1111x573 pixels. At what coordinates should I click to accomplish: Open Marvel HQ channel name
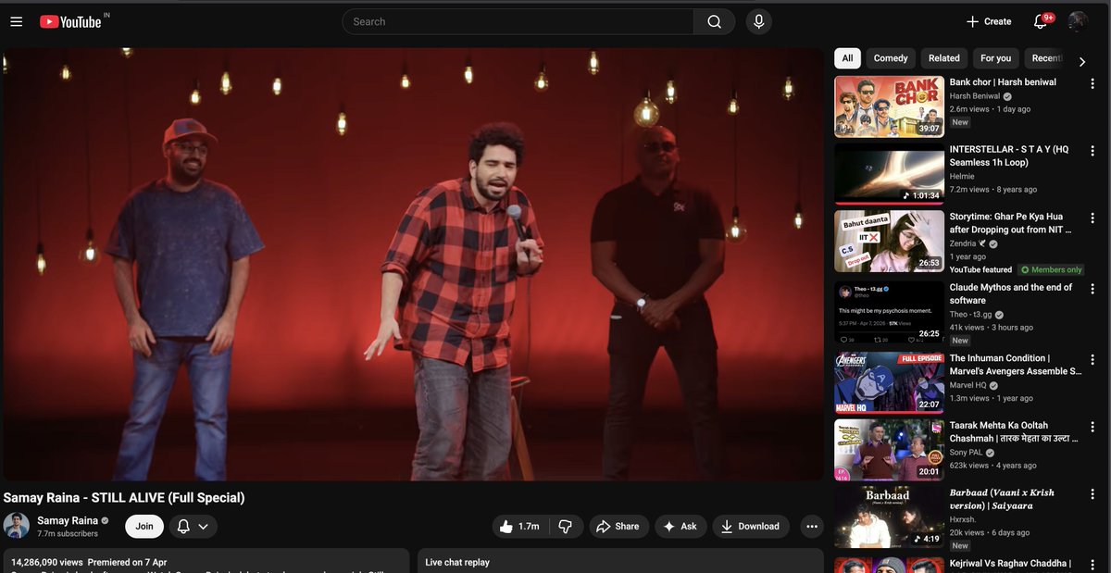[968, 385]
